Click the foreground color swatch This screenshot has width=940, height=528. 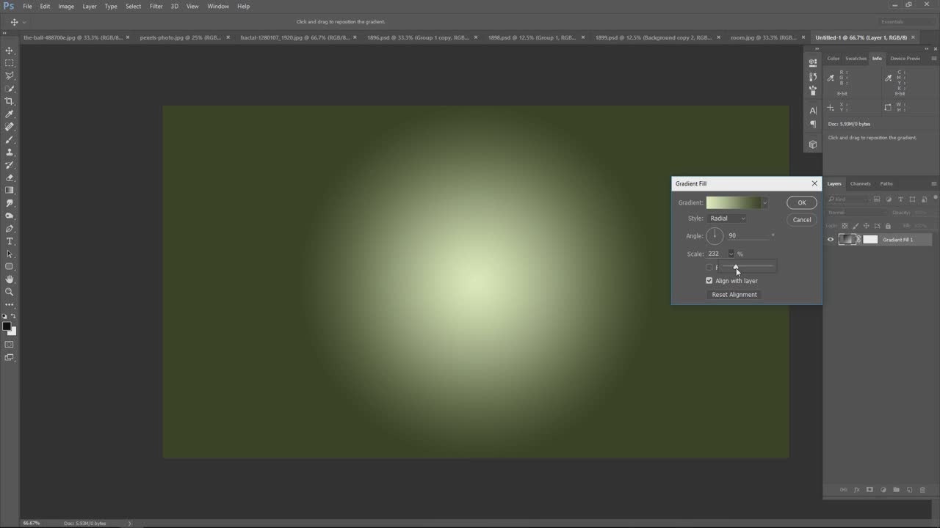7,326
